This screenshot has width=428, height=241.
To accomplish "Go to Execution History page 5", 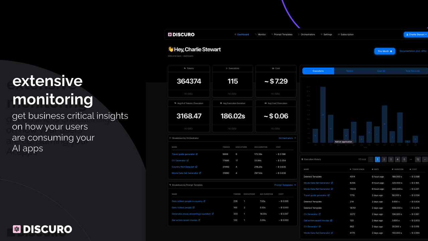I will pos(404,159).
